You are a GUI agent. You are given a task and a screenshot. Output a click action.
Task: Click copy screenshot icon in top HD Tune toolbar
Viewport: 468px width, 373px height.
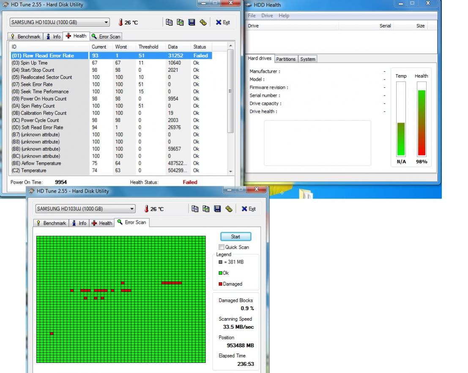[180, 22]
